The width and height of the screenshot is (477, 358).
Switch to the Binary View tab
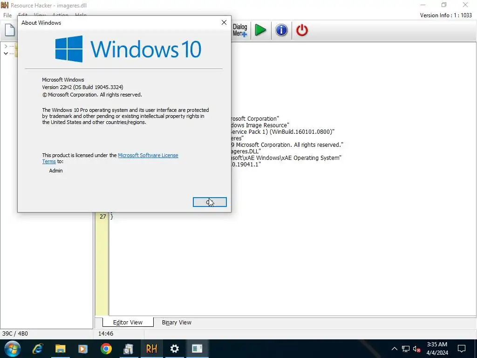coord(177,323)
